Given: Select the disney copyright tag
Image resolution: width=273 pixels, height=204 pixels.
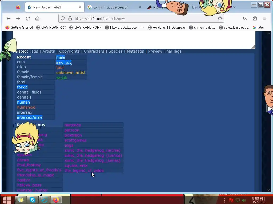Looking at the screenshot, I should 23,160.
